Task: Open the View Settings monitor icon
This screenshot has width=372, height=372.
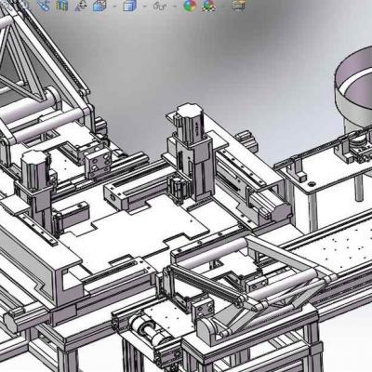Action: (239, 5)
